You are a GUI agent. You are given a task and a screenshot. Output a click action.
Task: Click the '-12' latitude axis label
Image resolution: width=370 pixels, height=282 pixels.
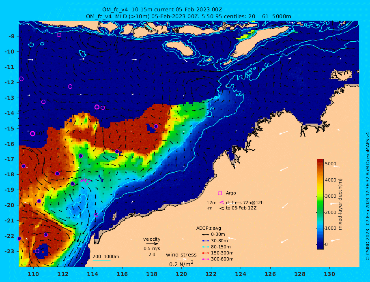[10, 83]
